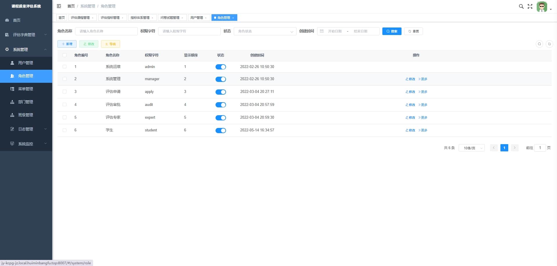The width and height of the screenshot is (557, 266).
Task: Refresh the table with round refresh icon
Action: (x=549, y=44)
